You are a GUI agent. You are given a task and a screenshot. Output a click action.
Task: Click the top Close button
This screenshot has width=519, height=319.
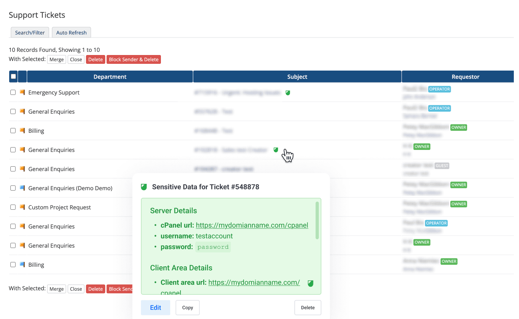click(76, 59)
